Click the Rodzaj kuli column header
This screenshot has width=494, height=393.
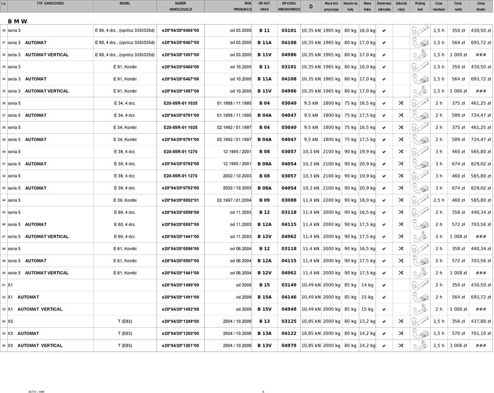pyautogui.click(x=420, y=6)
